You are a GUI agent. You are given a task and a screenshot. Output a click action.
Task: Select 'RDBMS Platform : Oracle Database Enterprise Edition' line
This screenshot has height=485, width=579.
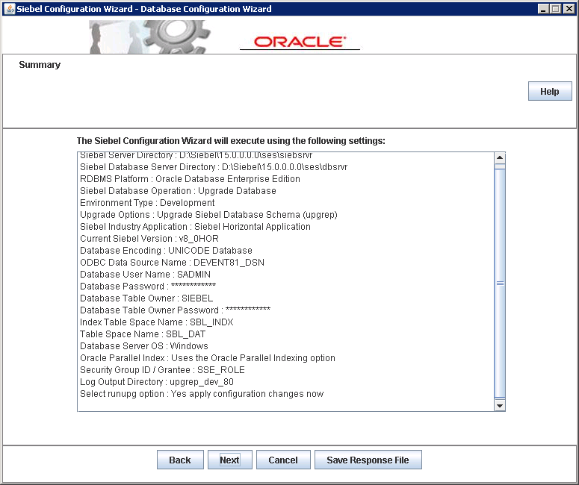[x=190, y=179]
